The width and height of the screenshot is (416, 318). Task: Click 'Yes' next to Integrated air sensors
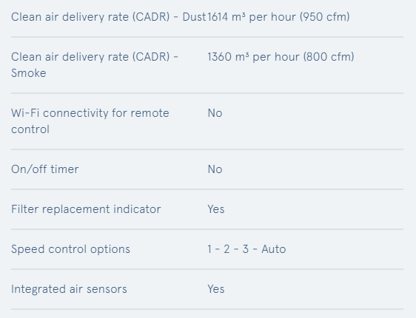(216, 289)
